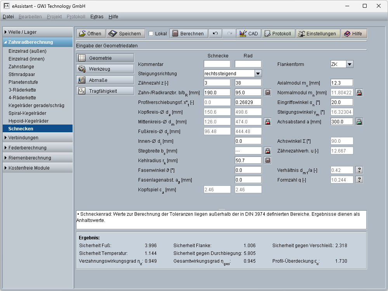Open the calculator next to Kehlradius
388x291 pixels.
[x=267, y=160]
